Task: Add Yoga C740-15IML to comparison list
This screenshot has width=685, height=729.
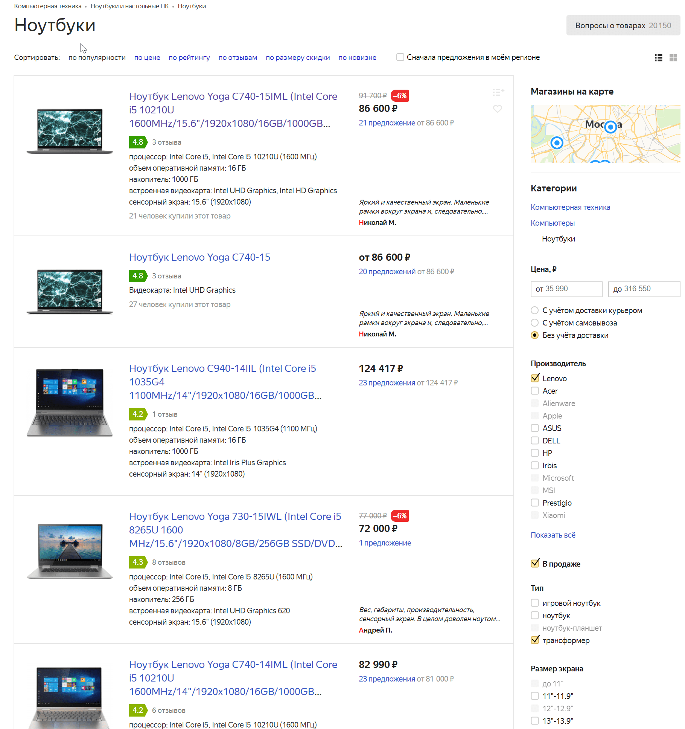Action: [498, 92]
